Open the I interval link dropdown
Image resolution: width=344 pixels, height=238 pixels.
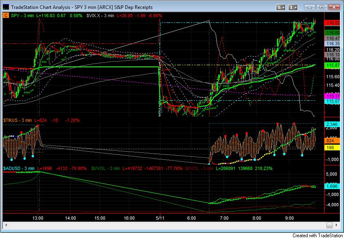[x=293, y=7]
